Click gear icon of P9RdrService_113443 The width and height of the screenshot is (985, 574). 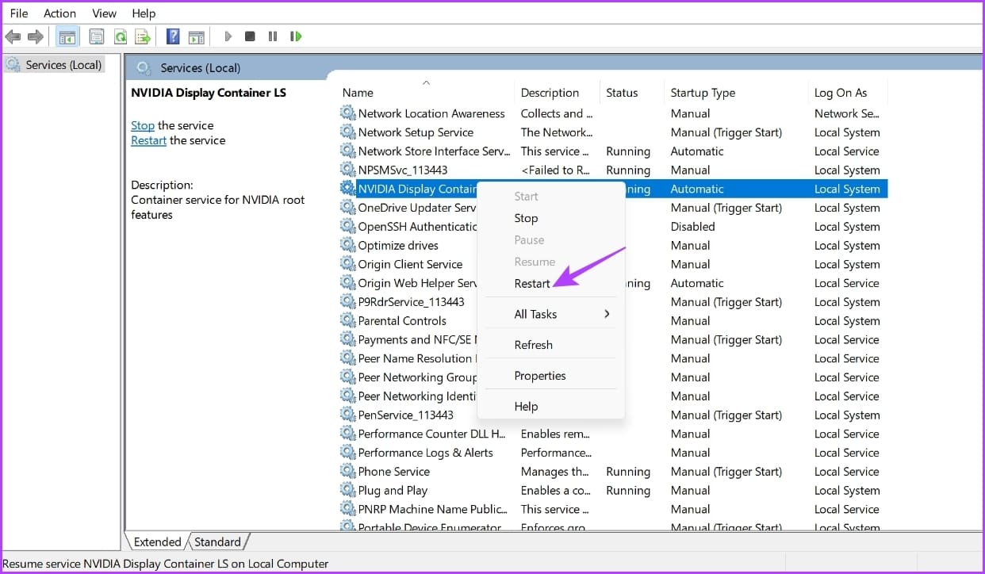(347, 301)
